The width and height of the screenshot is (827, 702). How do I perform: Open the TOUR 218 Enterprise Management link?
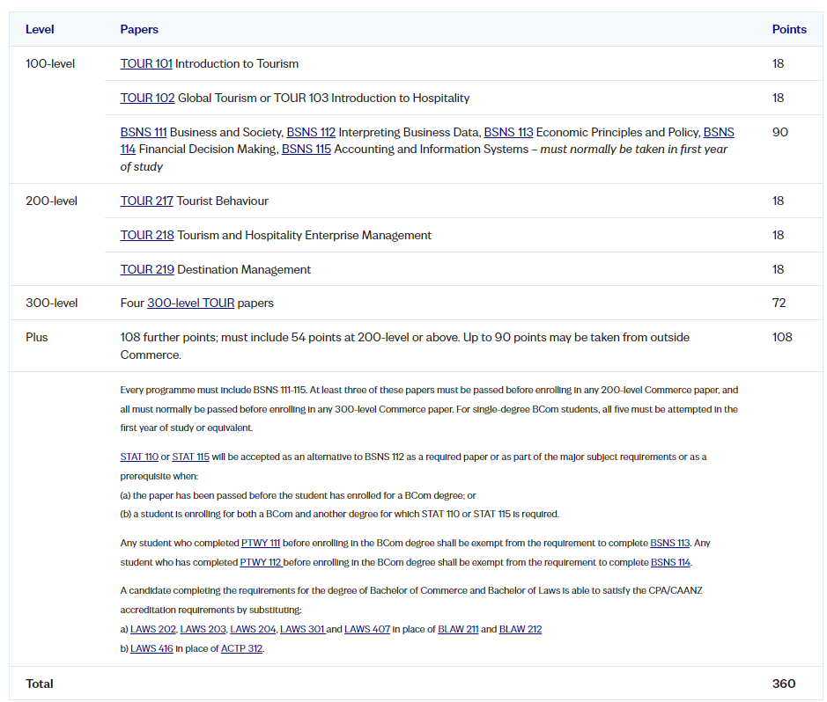[x=147, y=235]
